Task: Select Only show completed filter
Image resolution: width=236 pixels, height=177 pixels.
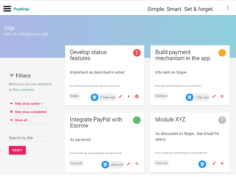Action: click(x=31, y=112)
